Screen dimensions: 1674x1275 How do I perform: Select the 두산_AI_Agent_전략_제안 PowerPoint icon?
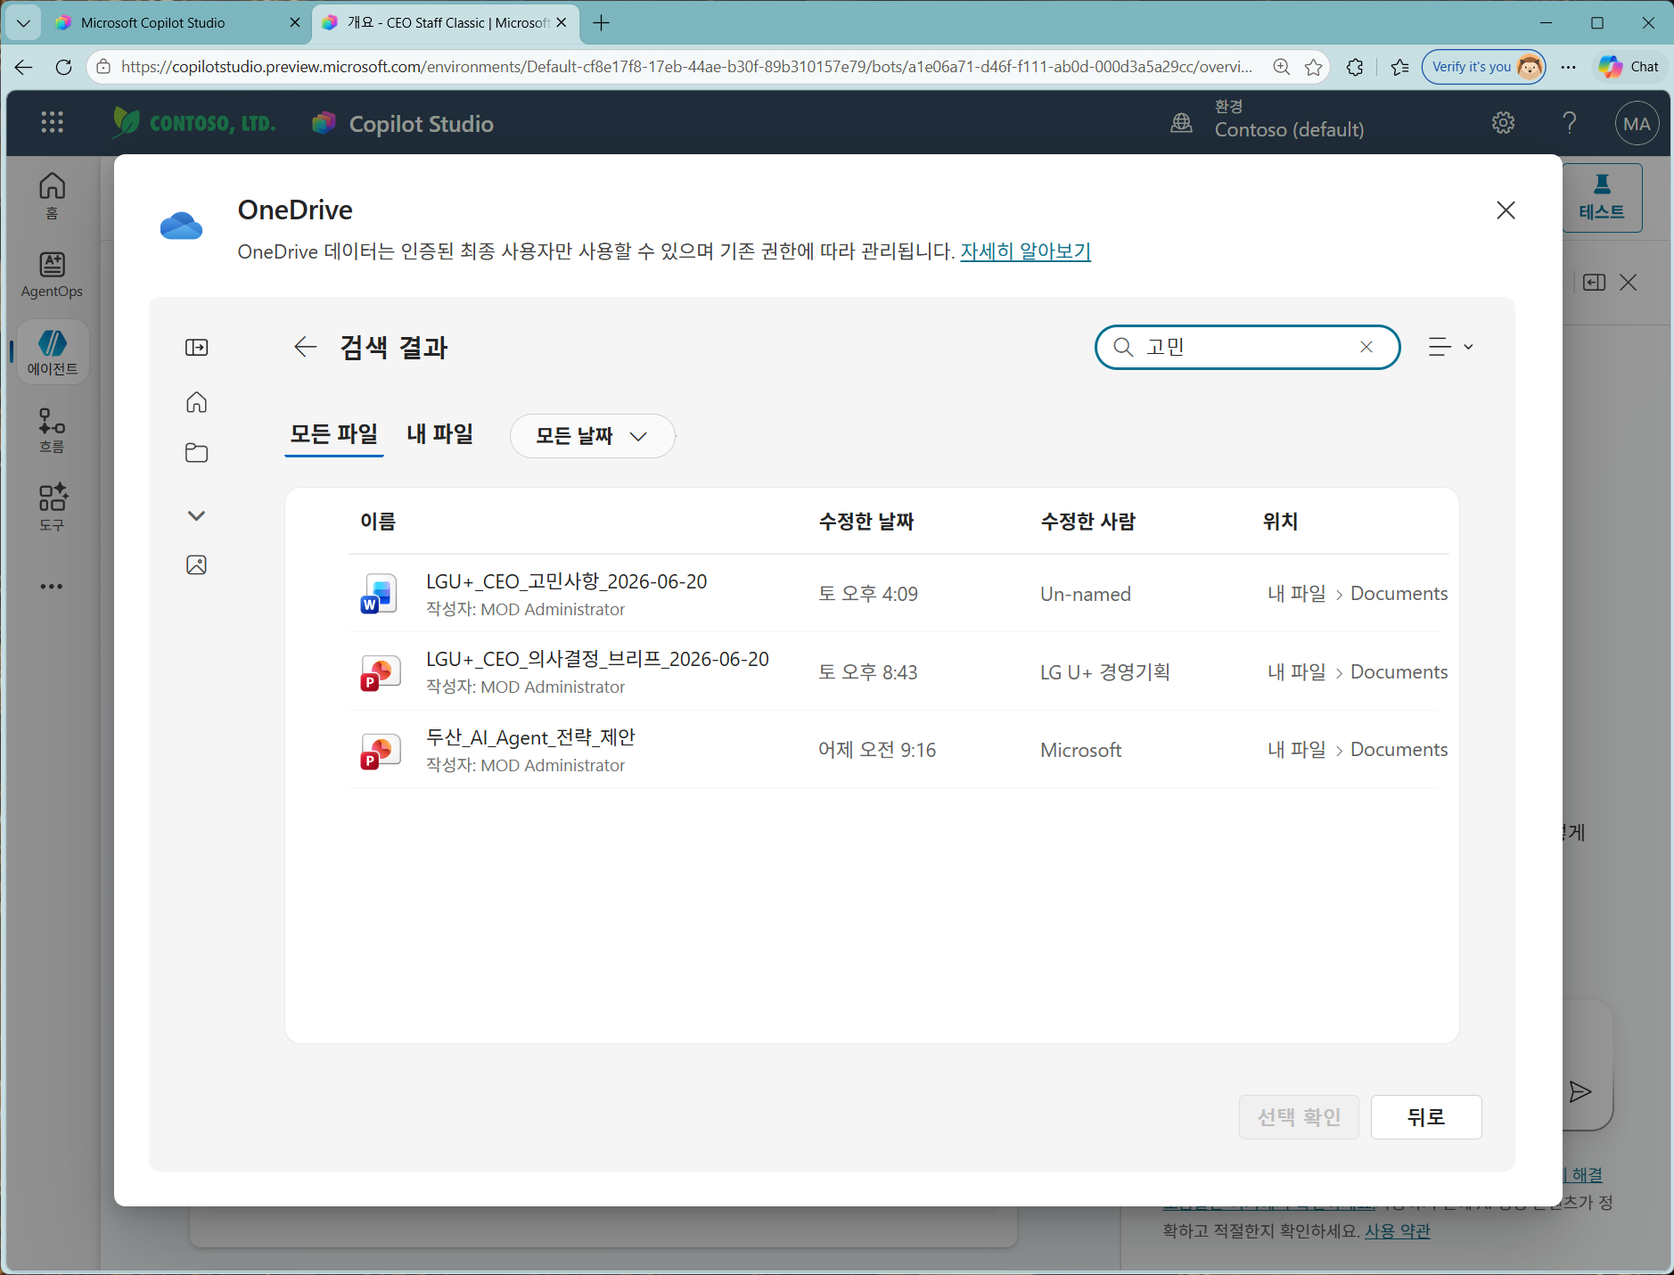tap(380, 750)
